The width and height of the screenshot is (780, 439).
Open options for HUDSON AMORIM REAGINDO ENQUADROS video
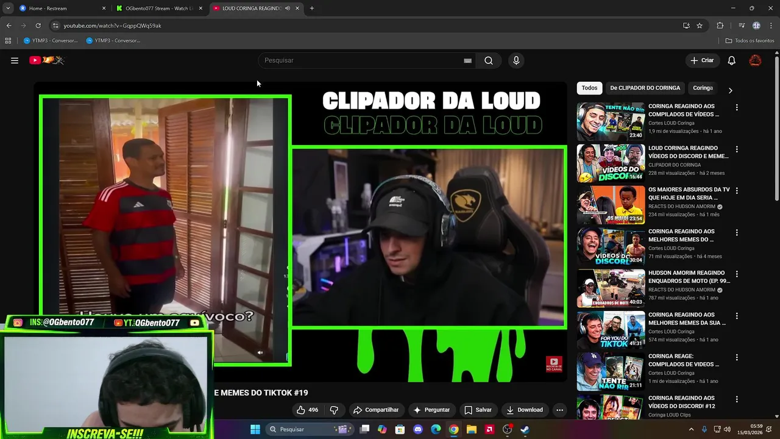(737, 274)
